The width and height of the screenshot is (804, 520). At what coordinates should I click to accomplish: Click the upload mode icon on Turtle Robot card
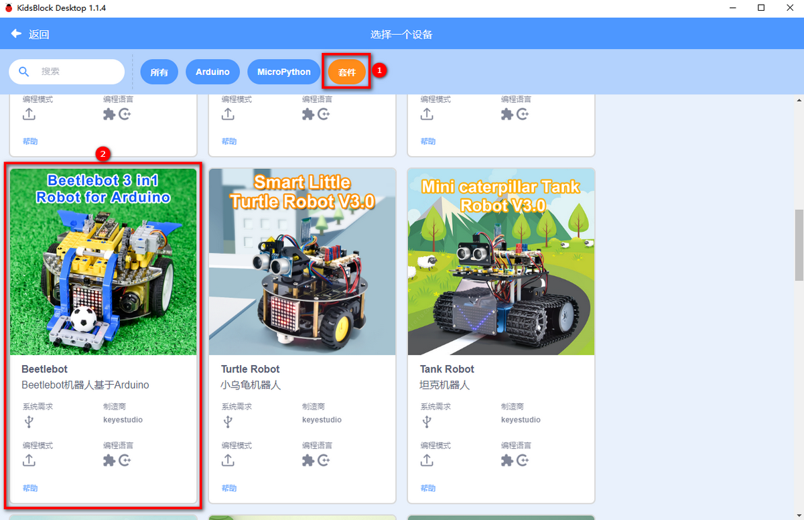point(228,460)
